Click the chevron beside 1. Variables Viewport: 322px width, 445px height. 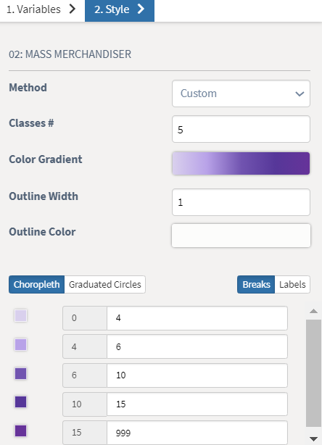click(x=73, y=9)
